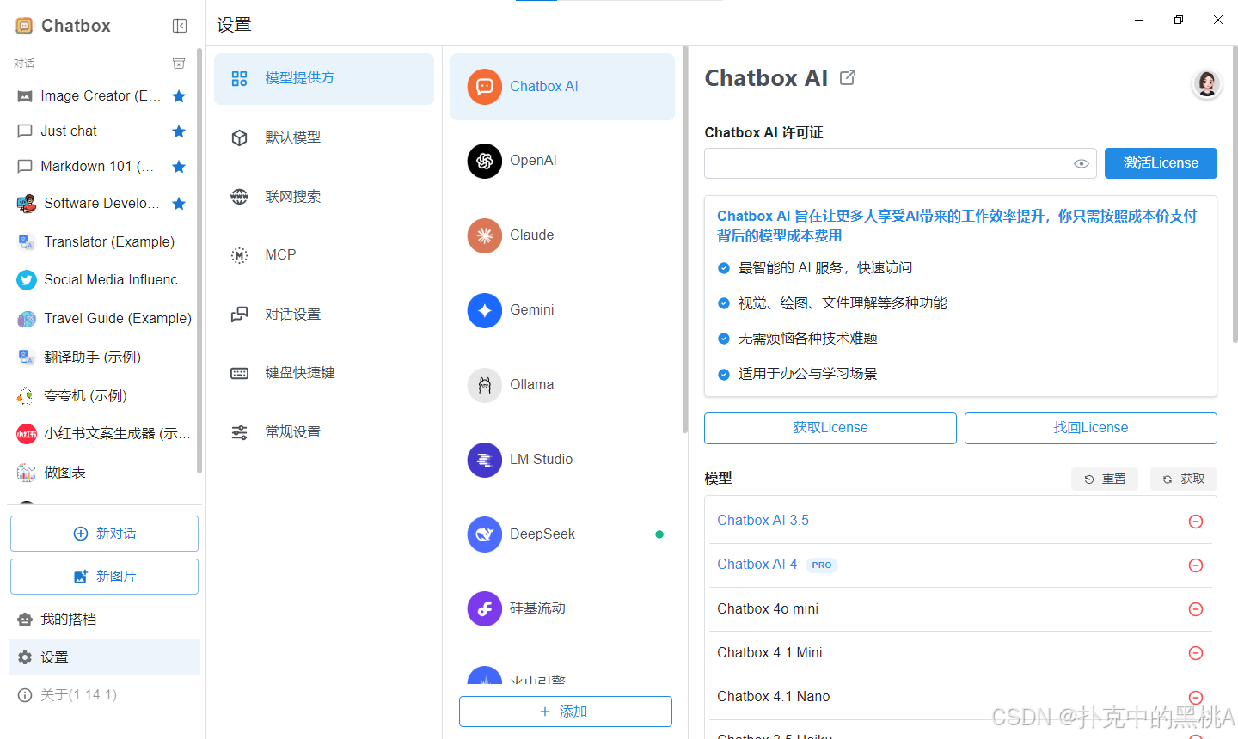The width and height of the screenshot is (1238, 739).
Task: Fetch models with the 获取 button
Action: [1184, 479]
